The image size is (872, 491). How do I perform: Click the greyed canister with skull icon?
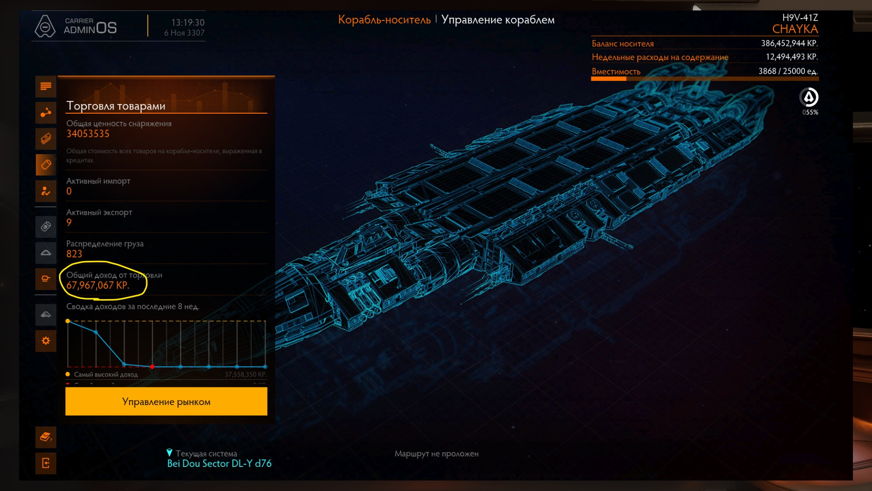coord(46,226)
